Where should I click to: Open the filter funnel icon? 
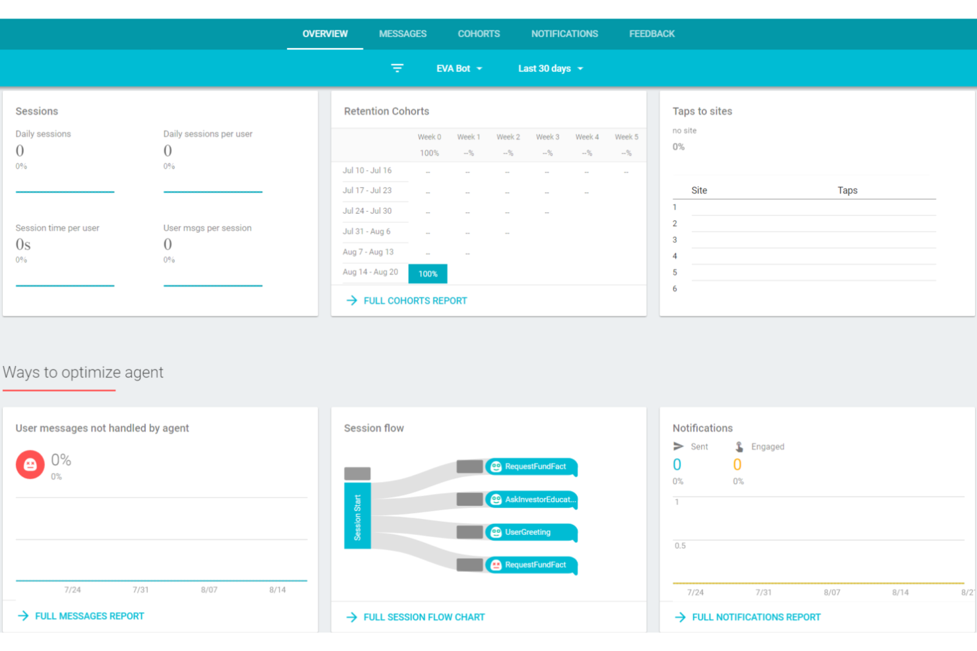point(397,68)
